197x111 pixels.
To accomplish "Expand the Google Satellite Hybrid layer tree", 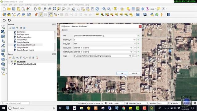I will 9,64.
